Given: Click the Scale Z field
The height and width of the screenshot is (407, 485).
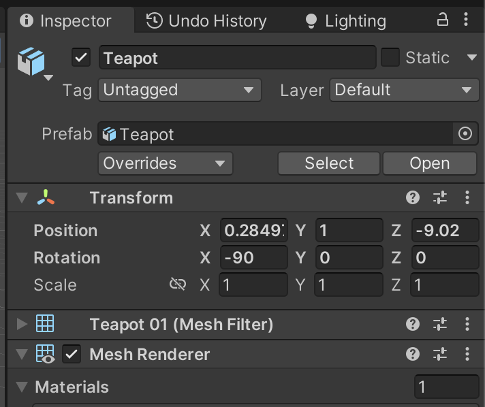Looking at the screenshot, I should pyautogui.click(x=445, y=284).
